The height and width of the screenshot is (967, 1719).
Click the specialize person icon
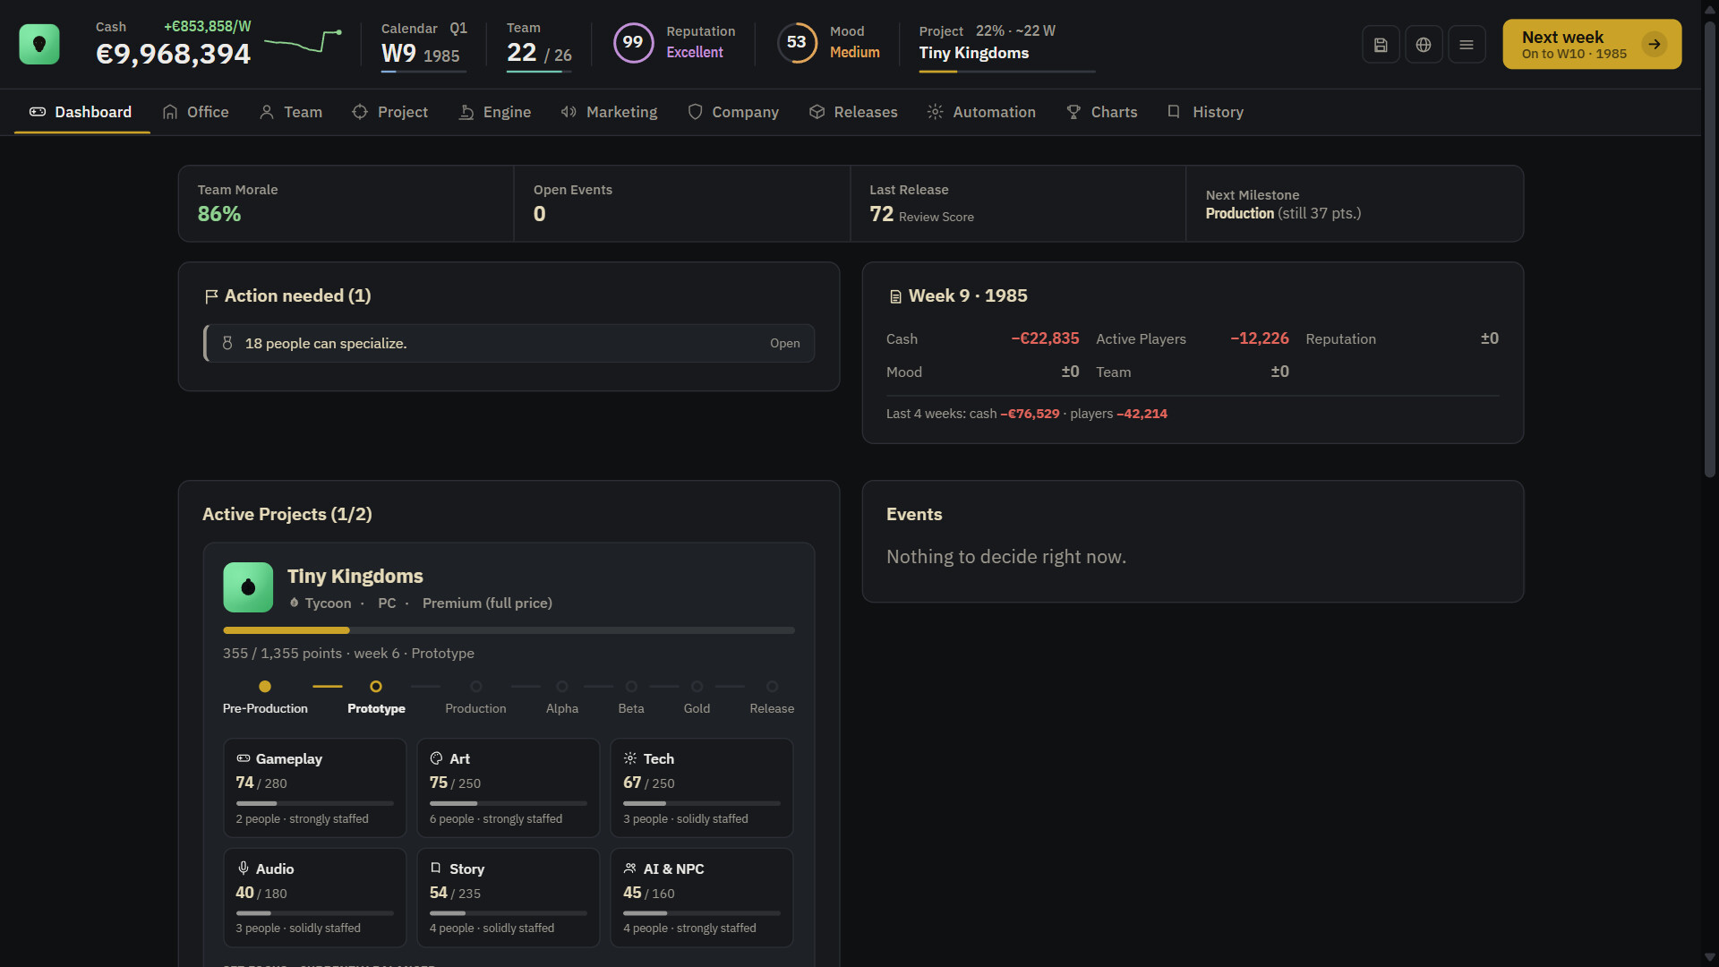click(227, 343)
